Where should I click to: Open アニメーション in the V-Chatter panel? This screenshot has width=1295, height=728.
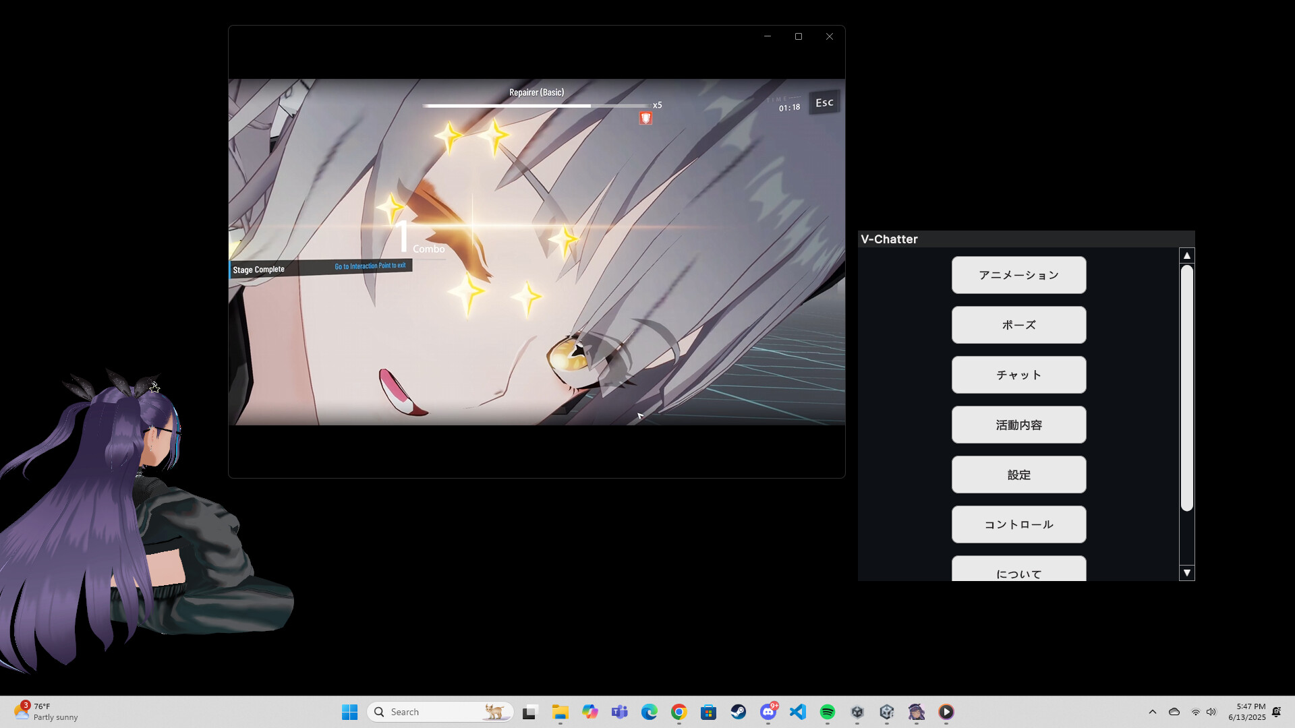click(1018, 275)
